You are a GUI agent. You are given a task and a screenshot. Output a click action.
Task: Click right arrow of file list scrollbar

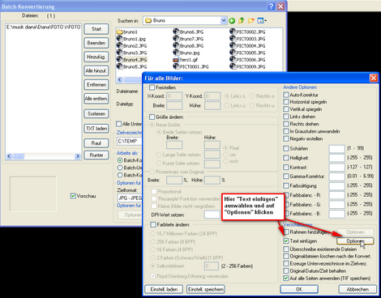coord(78,156)
